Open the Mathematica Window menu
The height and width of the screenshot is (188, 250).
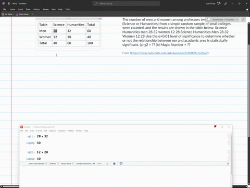coord(79,131)
